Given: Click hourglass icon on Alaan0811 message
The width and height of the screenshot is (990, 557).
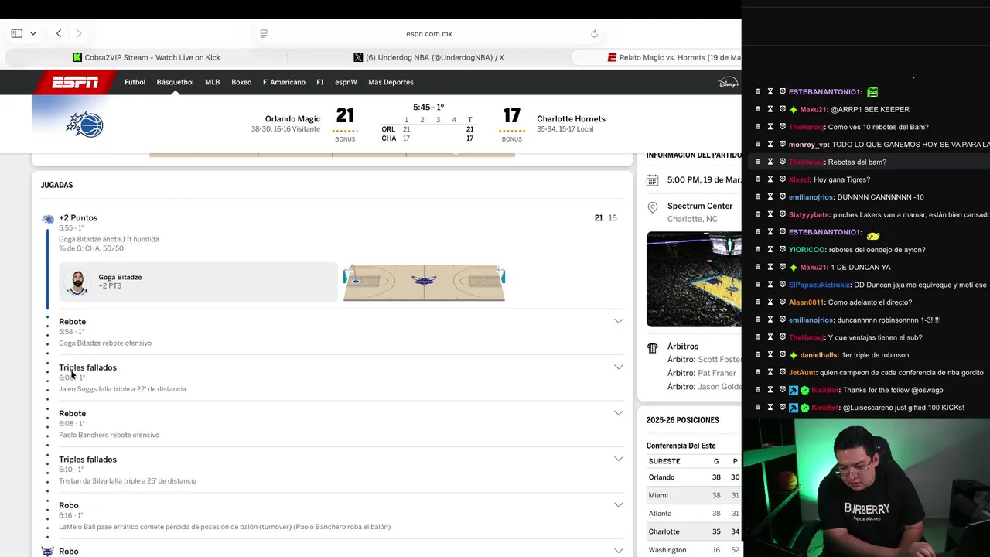Looking at the screenshot, I should [x=770, y=302].
